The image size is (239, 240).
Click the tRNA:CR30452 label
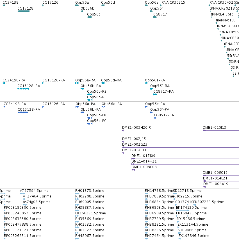[x=221, y=3]
